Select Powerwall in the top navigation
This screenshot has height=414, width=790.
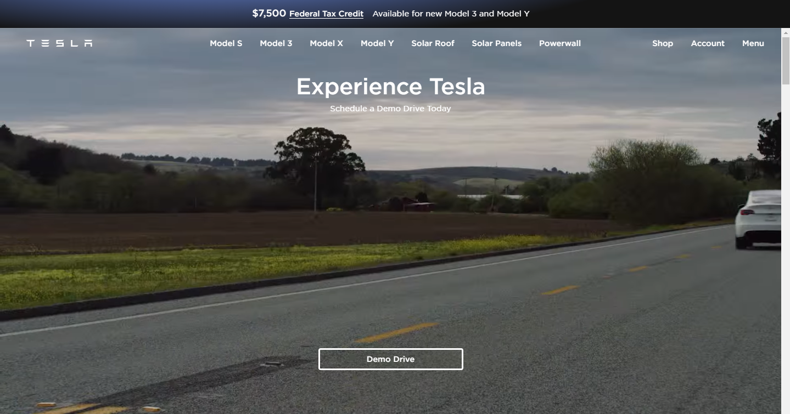point(559,43)
